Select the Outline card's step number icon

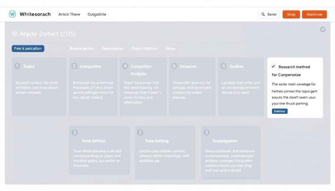click(x=223, y=66)
